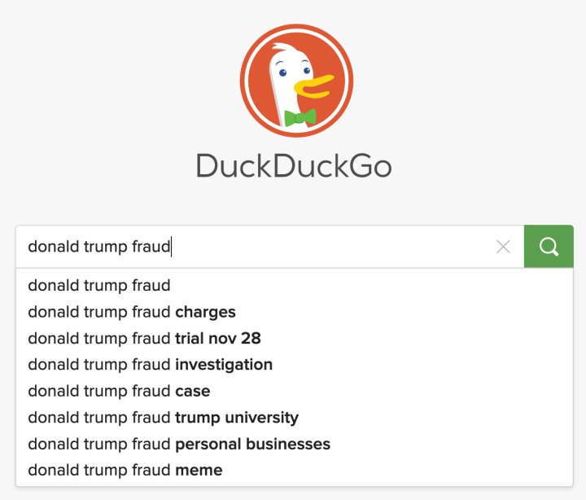This screenshot has width=586, height=500.
Task: Click the bold word charges in dropdown
Action: (206, 312)
